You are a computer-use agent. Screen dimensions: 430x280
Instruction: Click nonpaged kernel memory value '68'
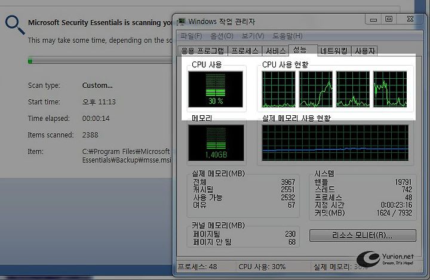point(292,242)
